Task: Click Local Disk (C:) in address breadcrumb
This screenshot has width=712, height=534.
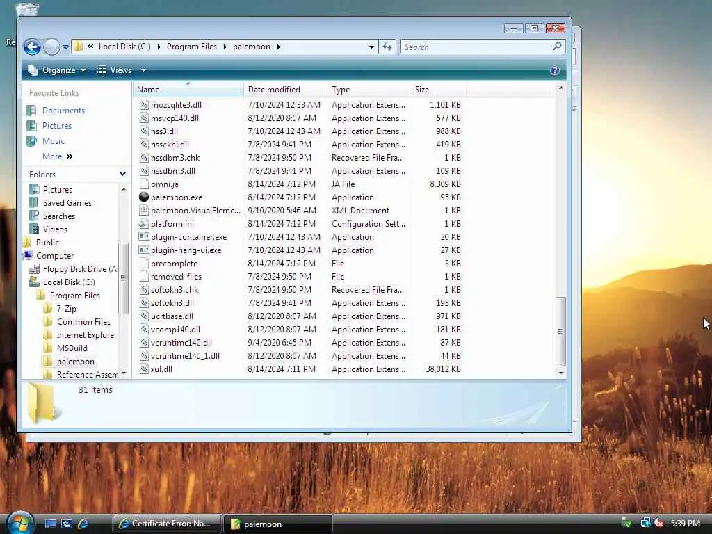Action: (124, 47)
